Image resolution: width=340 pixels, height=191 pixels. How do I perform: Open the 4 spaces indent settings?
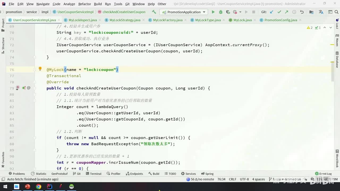pos(258,179)
